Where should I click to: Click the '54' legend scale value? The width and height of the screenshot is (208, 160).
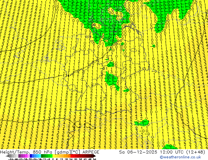[94, 159]
